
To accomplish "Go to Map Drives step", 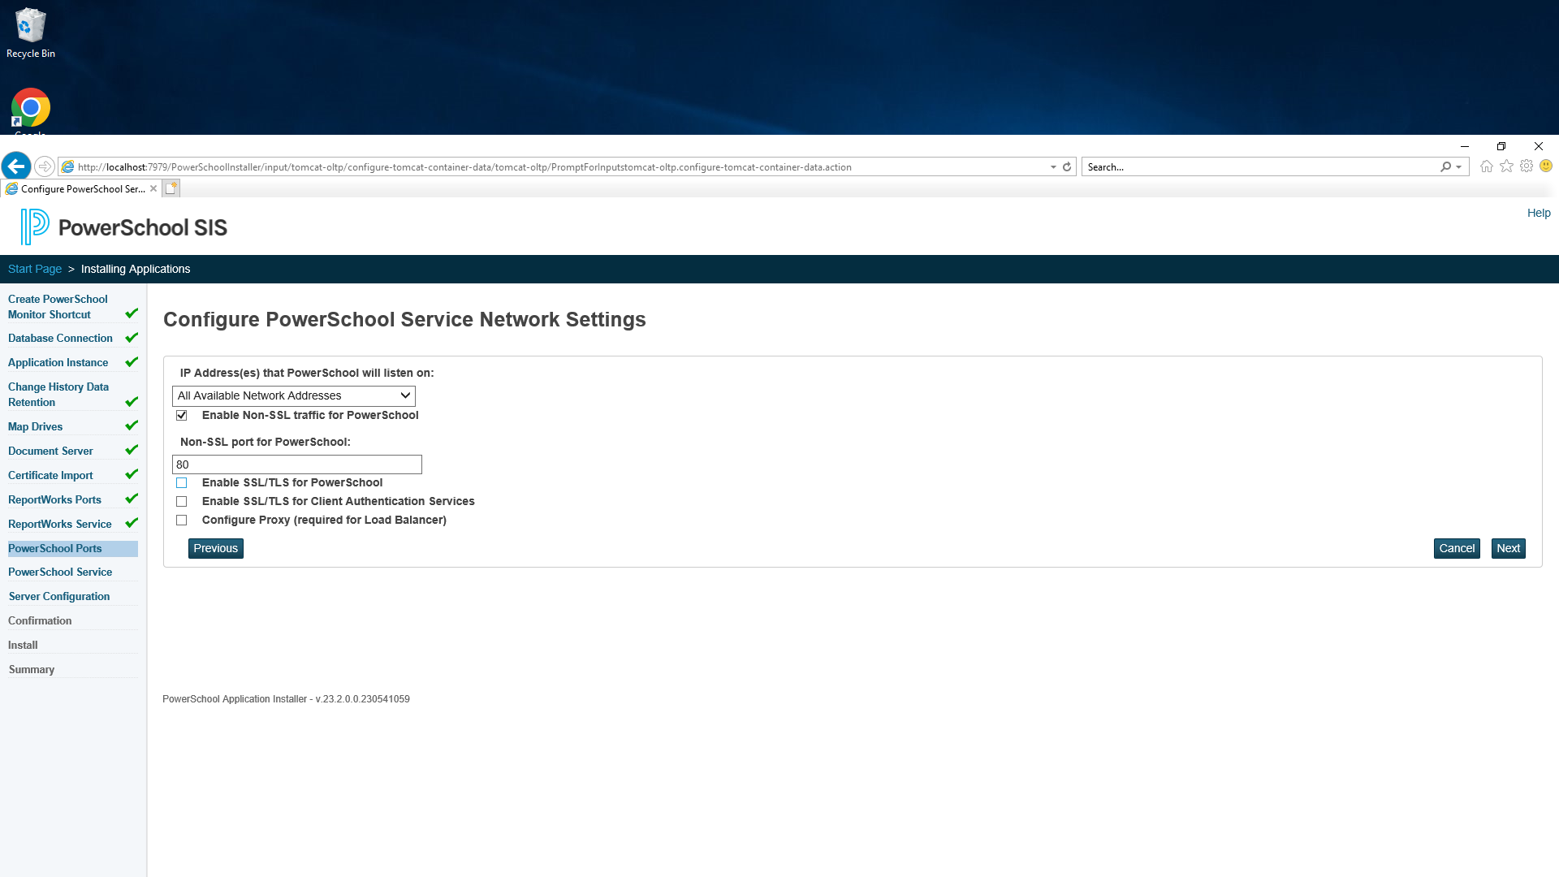I will click(x=35, y=426).
